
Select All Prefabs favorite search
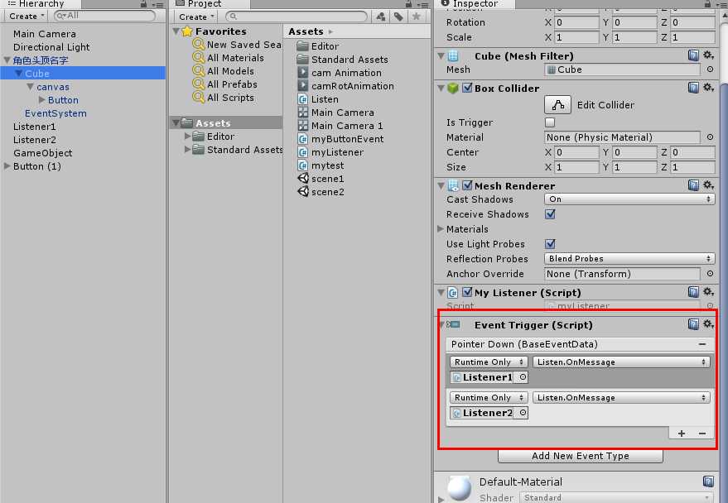click(x=232, y=84)
